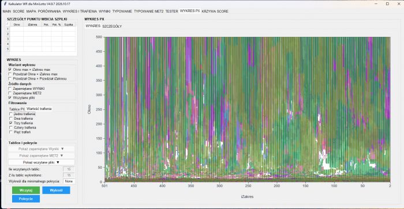Image resolution: width=404 pixels, height=209 pixels.
Task: Click the Wartość trafienia field
Action: tap(39, 109)
